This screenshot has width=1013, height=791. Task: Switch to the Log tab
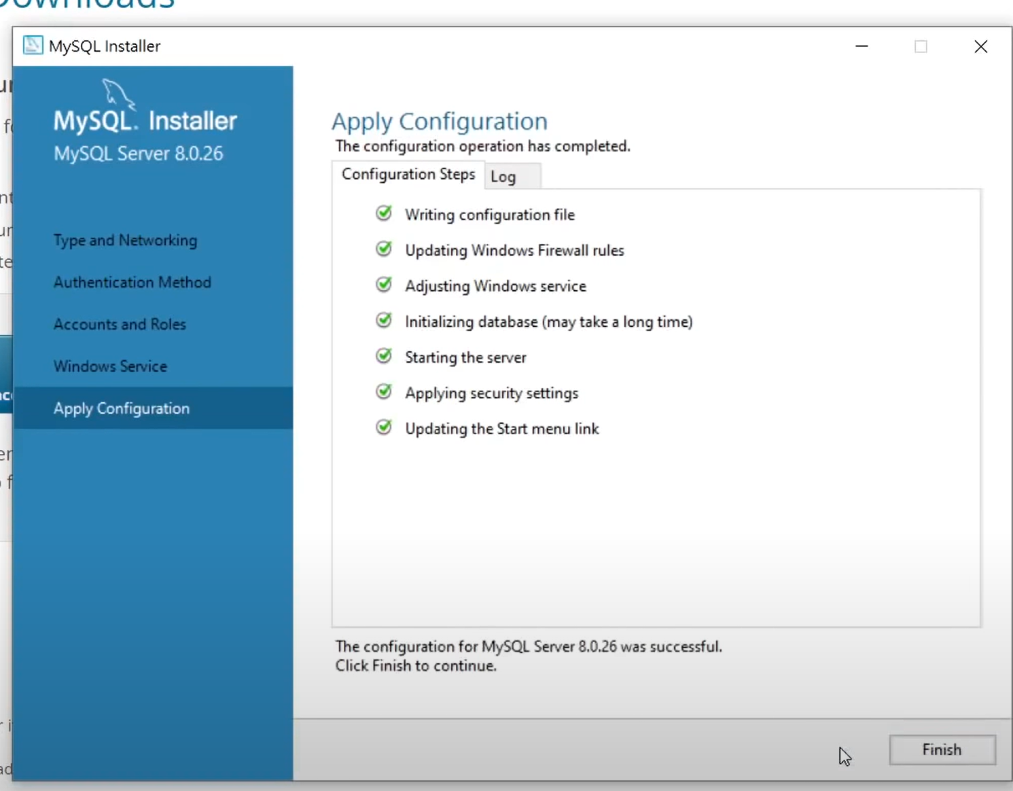point(513,177)
